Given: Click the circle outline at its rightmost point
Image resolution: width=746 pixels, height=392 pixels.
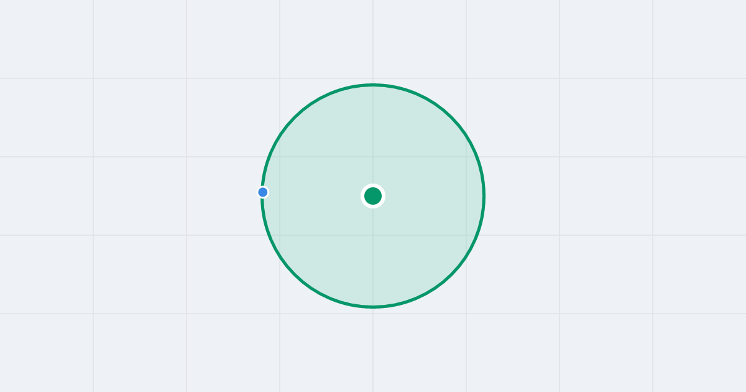Looking at the screenshot, I should (x=484, y=196).
